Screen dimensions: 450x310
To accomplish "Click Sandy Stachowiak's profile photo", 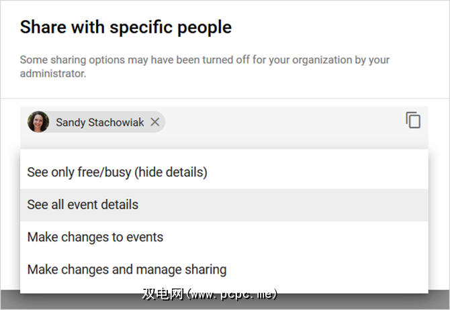I will pos(38,122).
